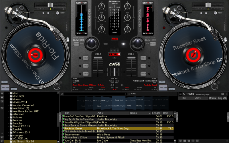The width and height of the screenshot is (229, 143).
Task: Click the plus icon under MIXER
Action: click(114, 51)
